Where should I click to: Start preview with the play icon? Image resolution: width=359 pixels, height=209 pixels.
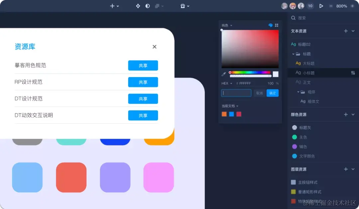click(321, 6)
